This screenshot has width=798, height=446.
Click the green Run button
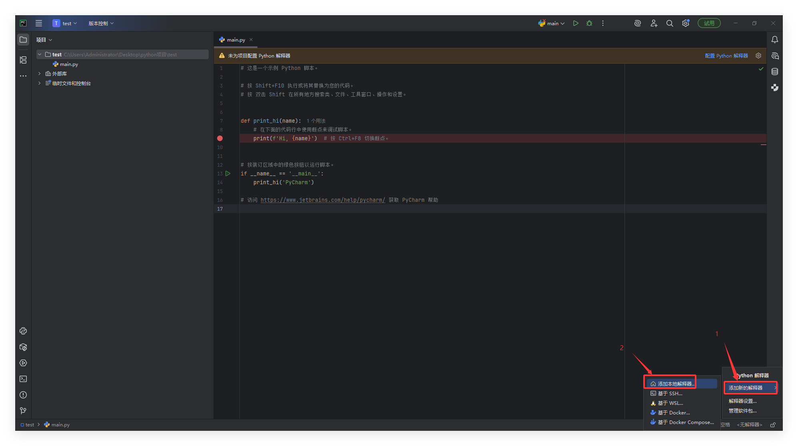point(575,23)
